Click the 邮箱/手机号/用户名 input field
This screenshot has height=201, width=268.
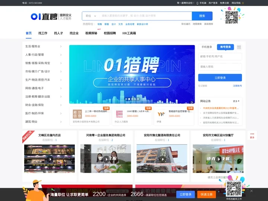[x=220, y=57]
